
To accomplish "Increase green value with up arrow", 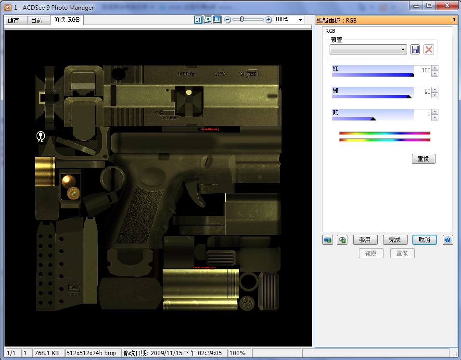I will coord(435,90).
